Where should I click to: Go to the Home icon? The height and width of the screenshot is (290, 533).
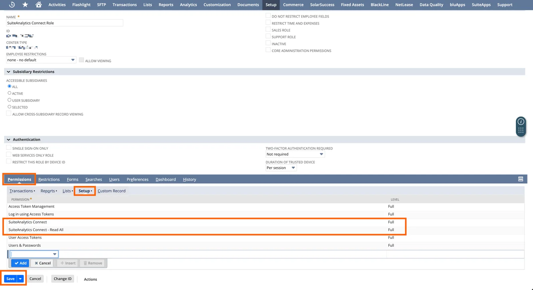click(39, 5)
